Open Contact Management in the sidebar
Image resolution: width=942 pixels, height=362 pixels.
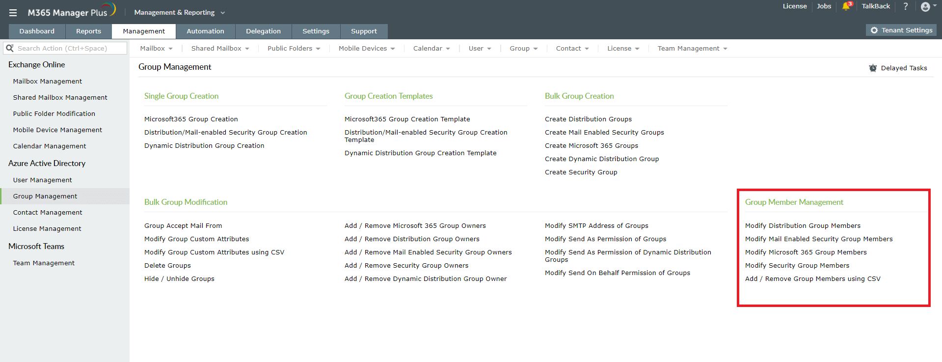[48, 212]
